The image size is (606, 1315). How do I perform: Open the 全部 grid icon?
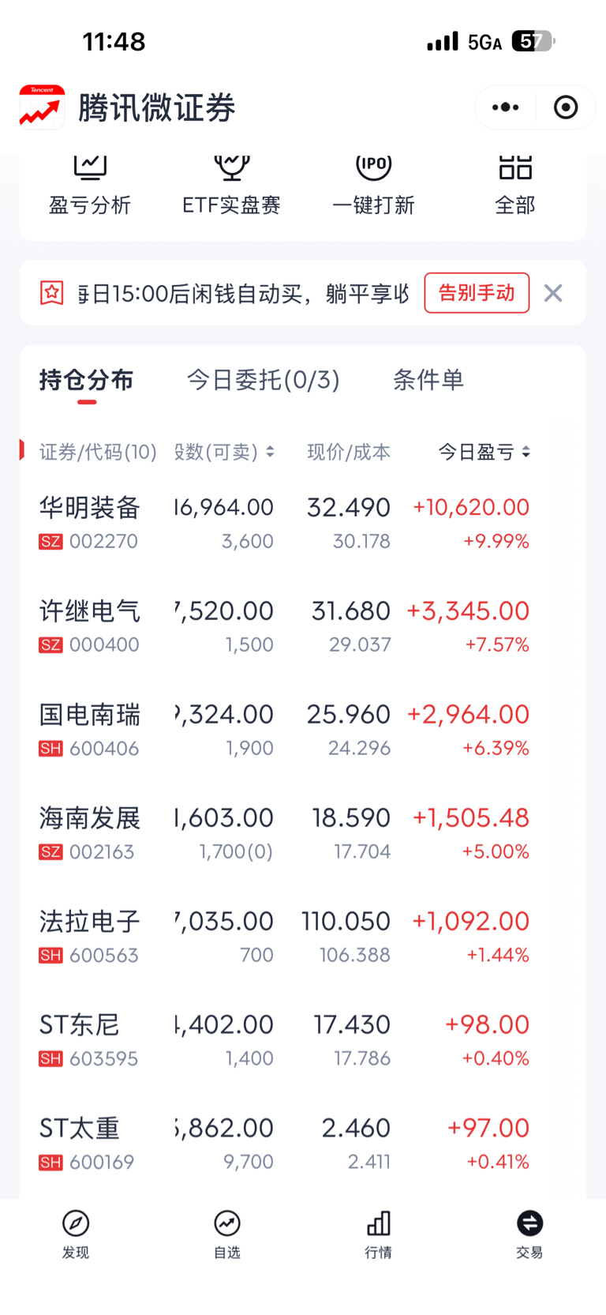pos(515,167)
